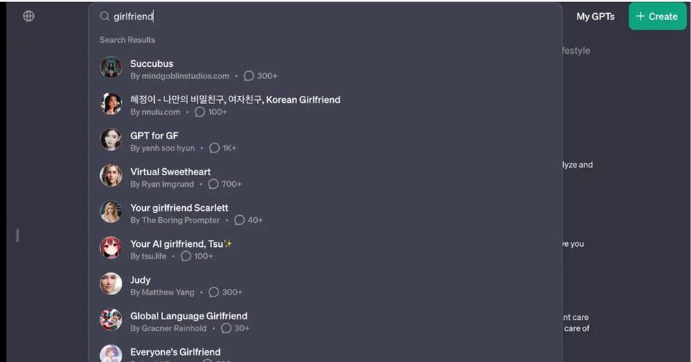Click the globe icon in the sidebar
The height and width of the screenshot is (362, 691).
click(x=28, y=17)
